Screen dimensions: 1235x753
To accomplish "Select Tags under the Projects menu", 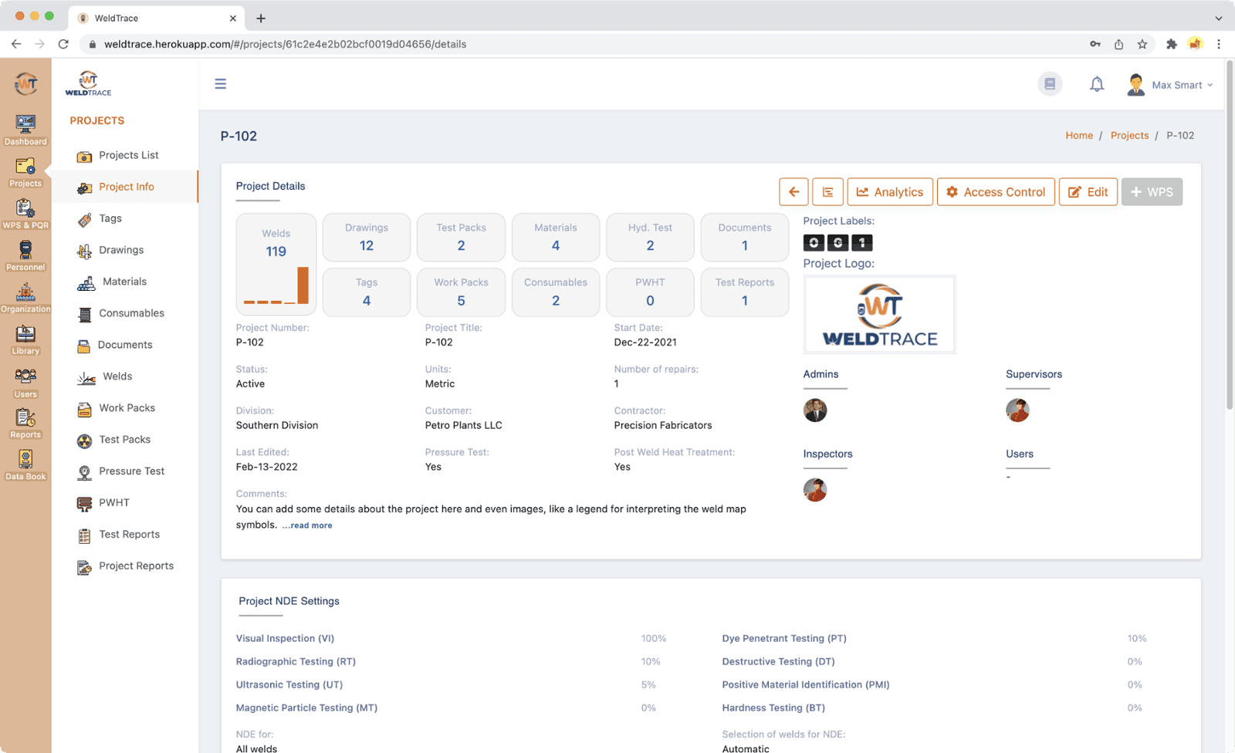I will pos(110,218).
